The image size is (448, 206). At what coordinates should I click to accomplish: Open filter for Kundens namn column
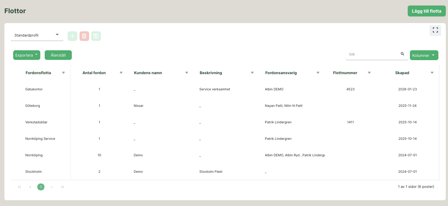tap(186, 73)
